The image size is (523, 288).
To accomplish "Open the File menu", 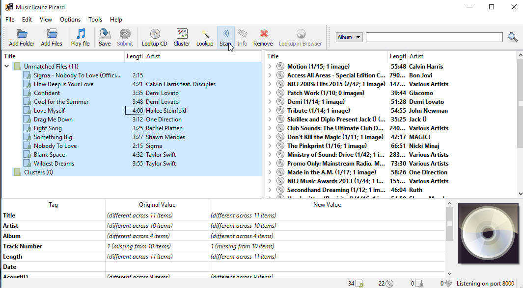I will click(10, 20).
